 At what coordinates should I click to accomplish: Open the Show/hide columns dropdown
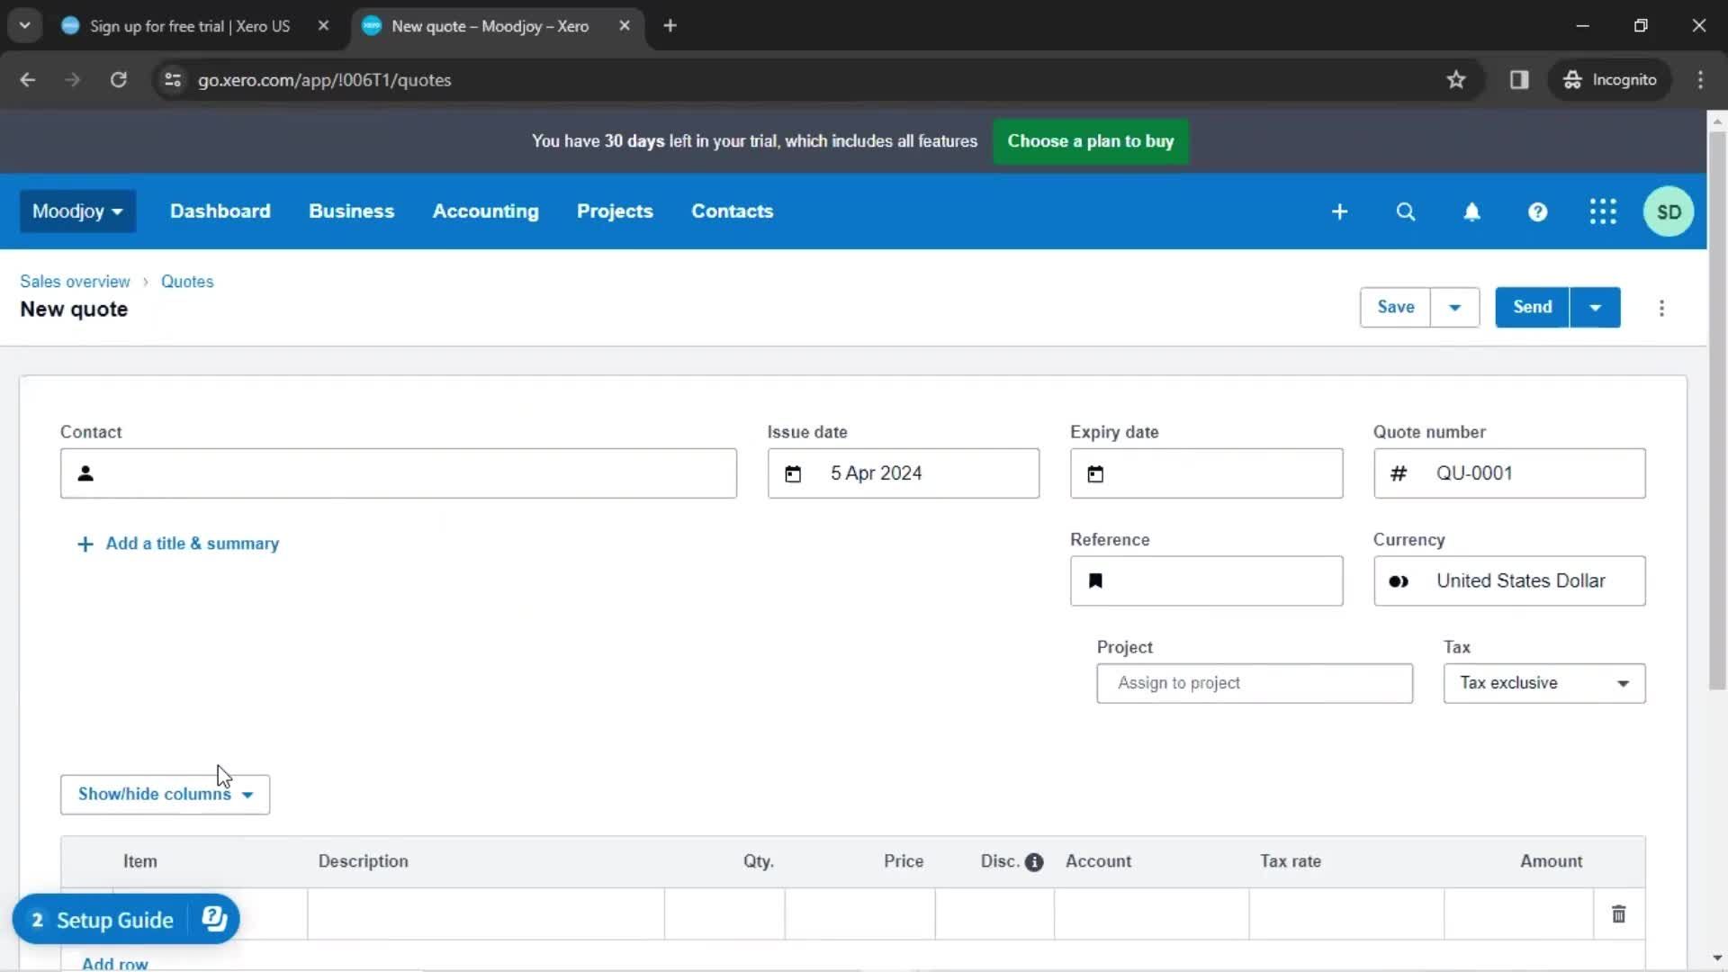coord(165,795)
